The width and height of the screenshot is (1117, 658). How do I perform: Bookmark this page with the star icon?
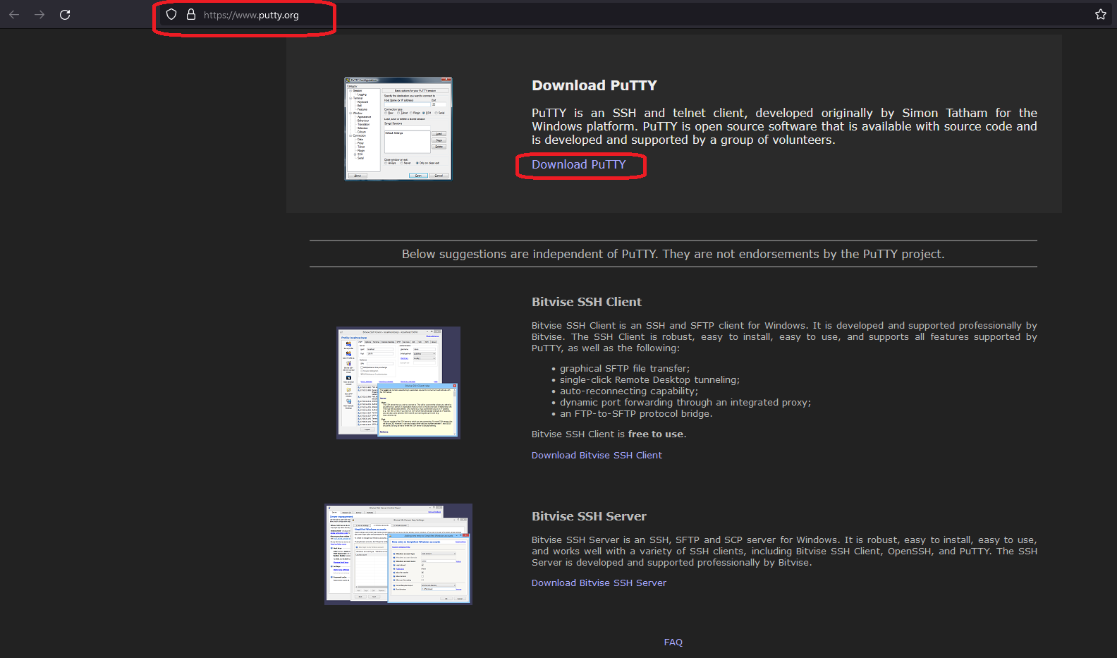pos(1100,15)
